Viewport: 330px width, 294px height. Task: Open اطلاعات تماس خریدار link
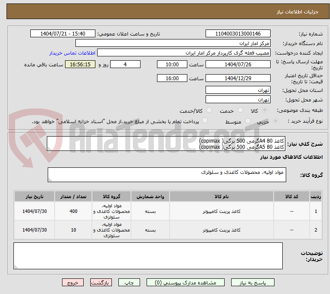[72, 53]
